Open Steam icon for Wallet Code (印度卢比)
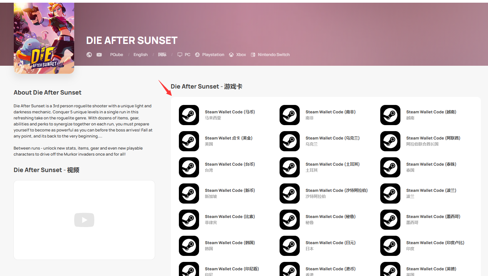Viewport: 488px width, 276px height. 390,246
